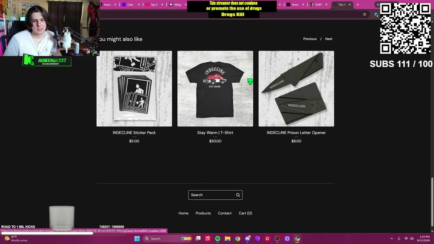Click the $8.00 letter opener price
The image size is (434, 244).
click(296, 141)
